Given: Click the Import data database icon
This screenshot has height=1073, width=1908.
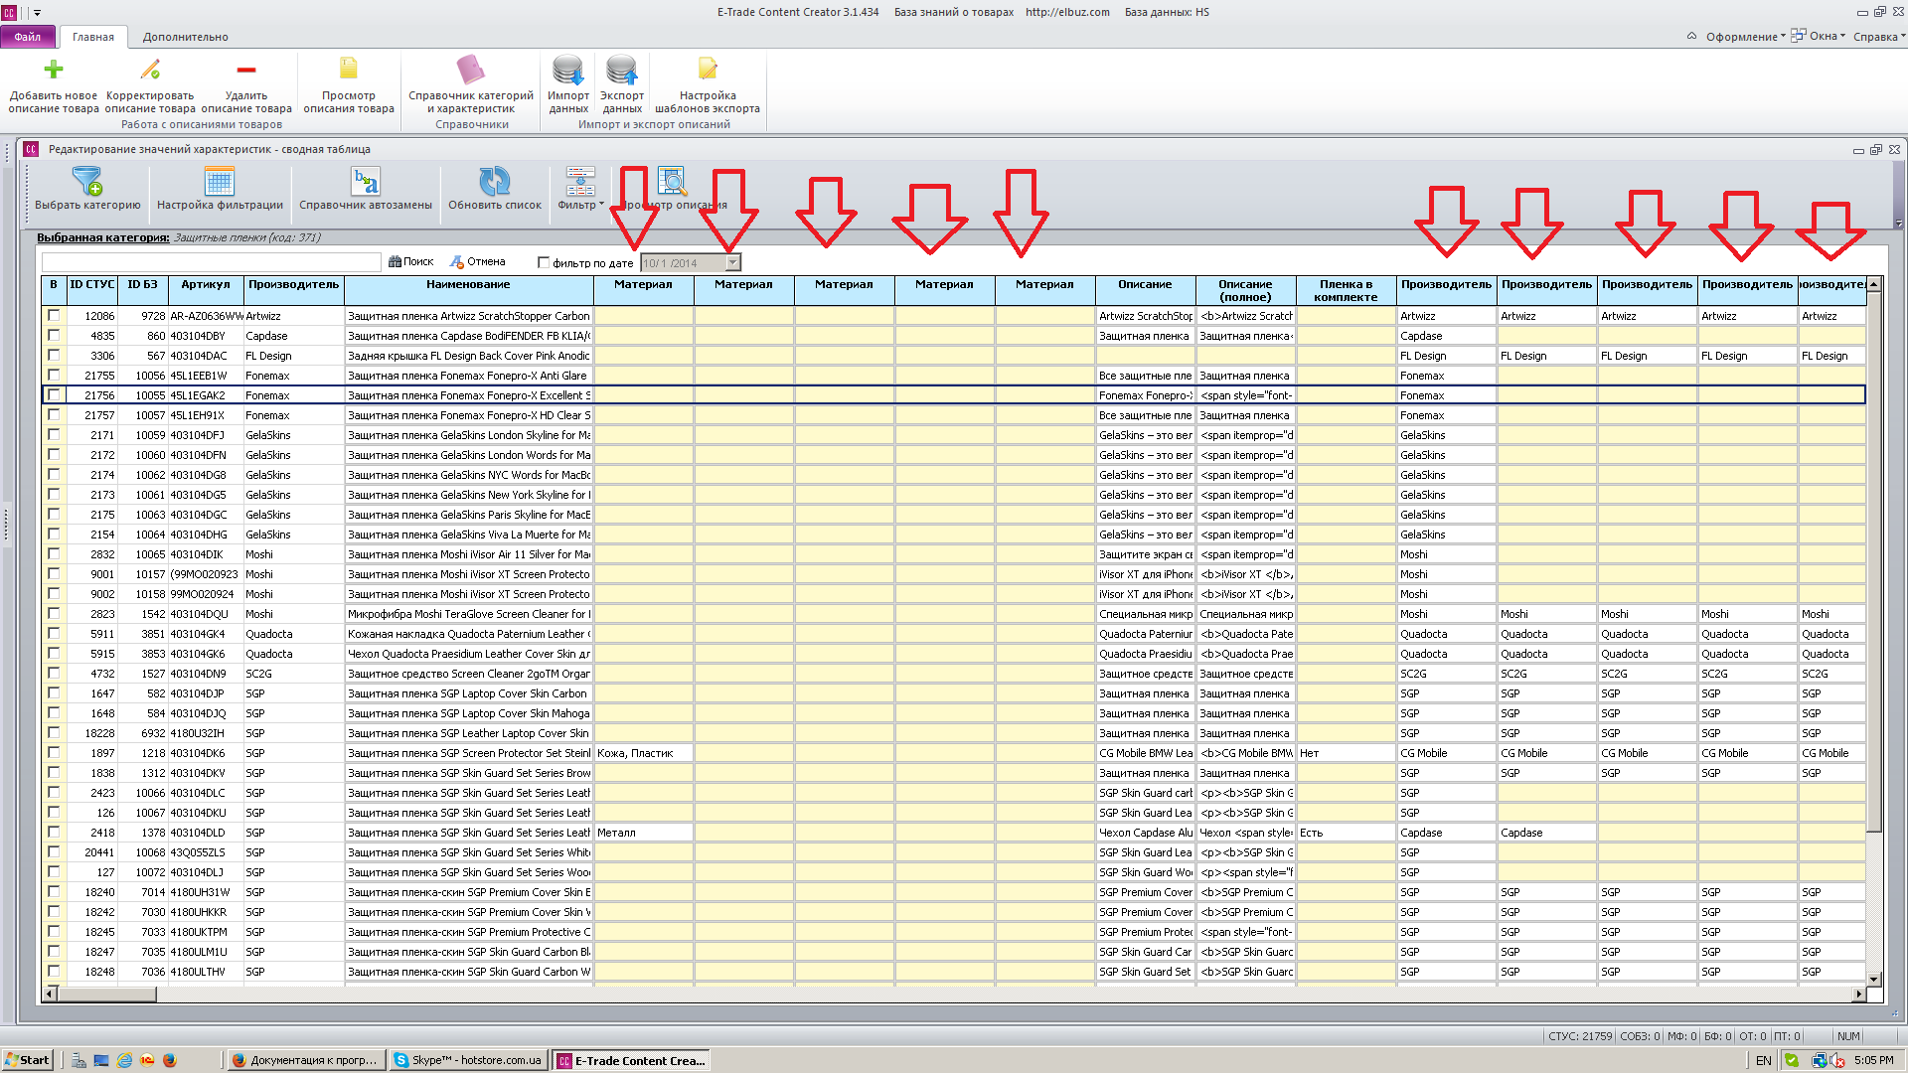Looking at the screenshot, I should (568, 70).
